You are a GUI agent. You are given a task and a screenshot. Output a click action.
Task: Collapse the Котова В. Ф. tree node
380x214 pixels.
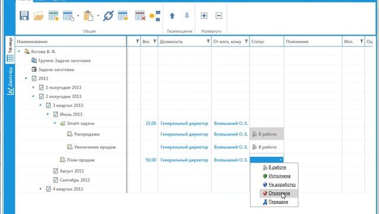coord(19,51)
